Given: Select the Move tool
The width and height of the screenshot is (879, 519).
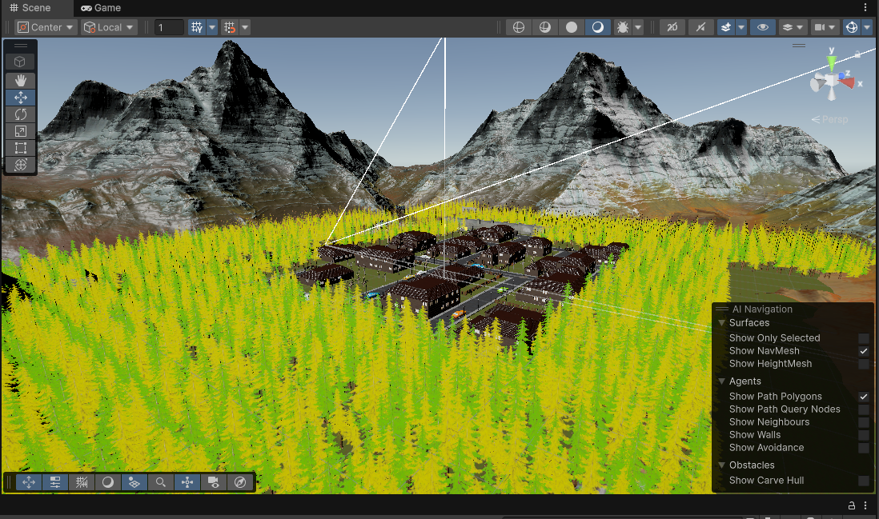Looking at the screenshot, I should pyautogui.click(x=21, y=98).
